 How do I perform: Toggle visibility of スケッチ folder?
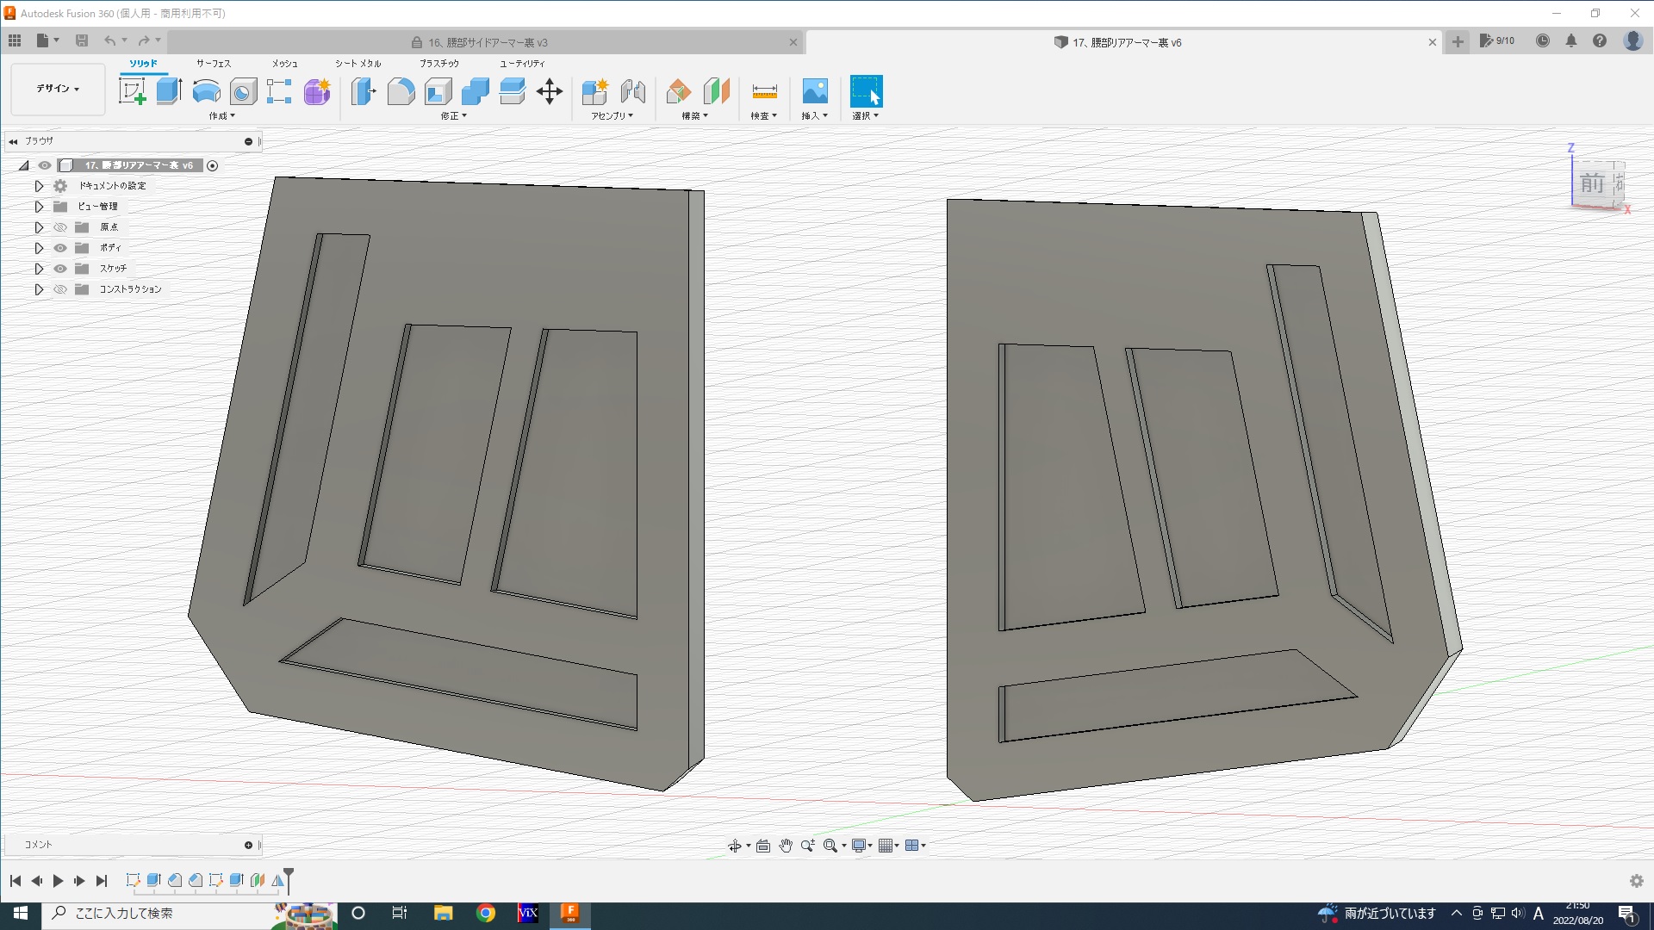[x=60, y=269]
